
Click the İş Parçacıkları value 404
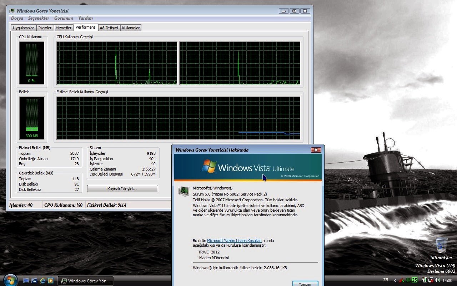tap(152, 159)
